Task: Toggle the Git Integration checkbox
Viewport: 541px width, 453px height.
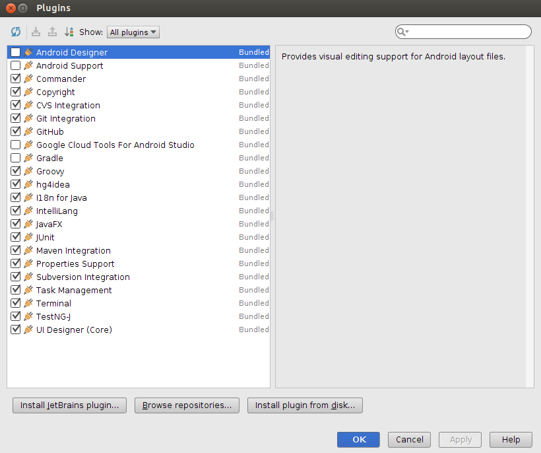Action: click(x=16, y=118)
